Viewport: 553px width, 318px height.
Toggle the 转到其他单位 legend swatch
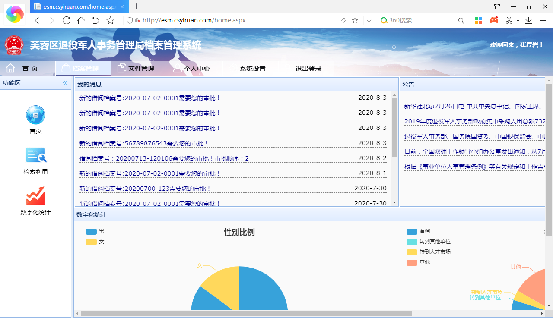pyautogui.click(x=412, y=242)
